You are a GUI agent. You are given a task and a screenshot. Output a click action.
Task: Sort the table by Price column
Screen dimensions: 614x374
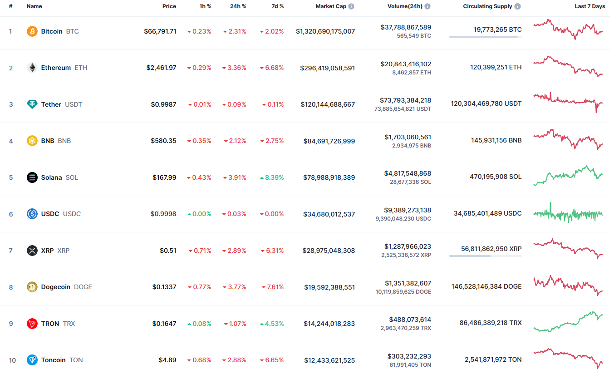[169, 6]
